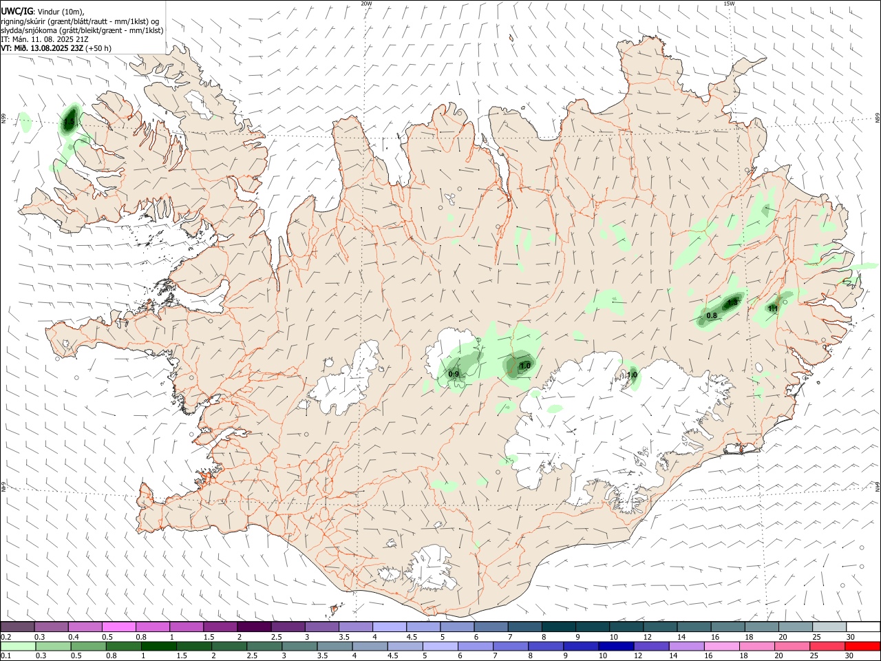Viewport: 881px width, 661px height.
Task: Pick the lower legend pink swatch between 18 and 20
Action: coord(757,646)
